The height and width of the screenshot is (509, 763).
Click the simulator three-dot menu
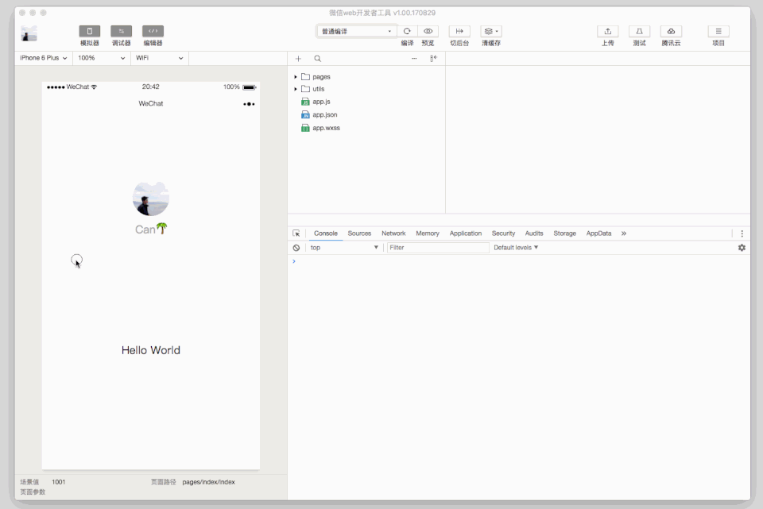pyautogui.click(x=249, y=103)
